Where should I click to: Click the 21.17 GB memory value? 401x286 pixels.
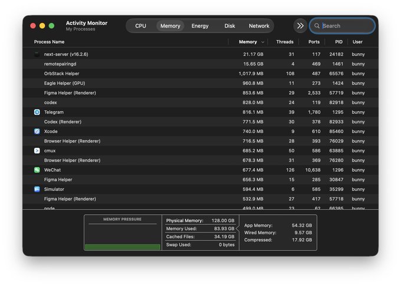click(253, 54)
